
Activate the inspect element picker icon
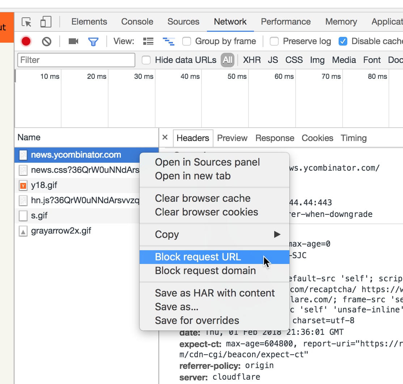26,22
